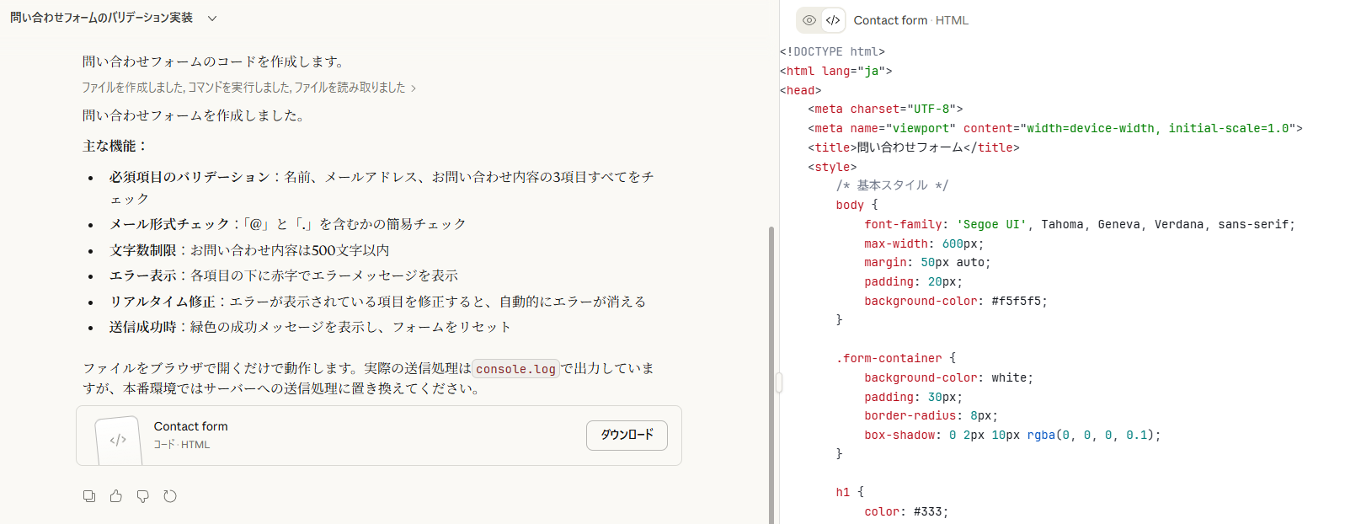Click the console.log inline code snippet
This screenshot has height=524, width=1345.
[x=515, y=369]
